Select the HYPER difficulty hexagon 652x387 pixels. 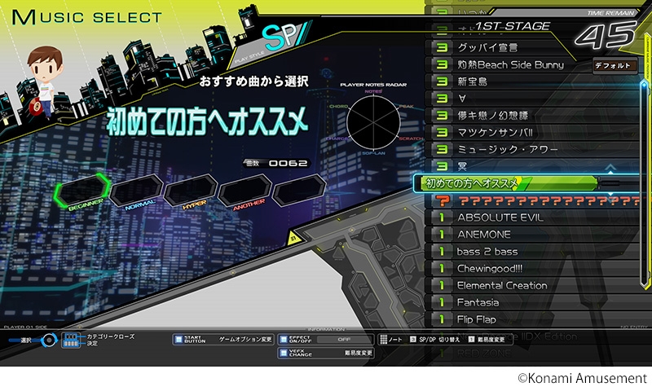point(190,191)
